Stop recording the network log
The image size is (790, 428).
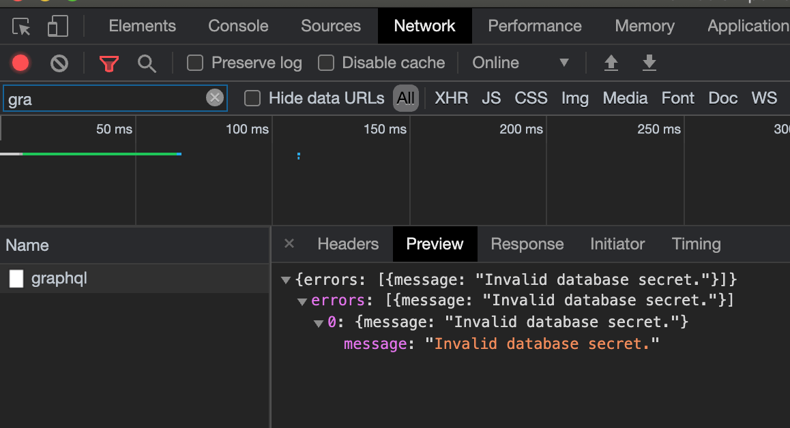[20, 63]
